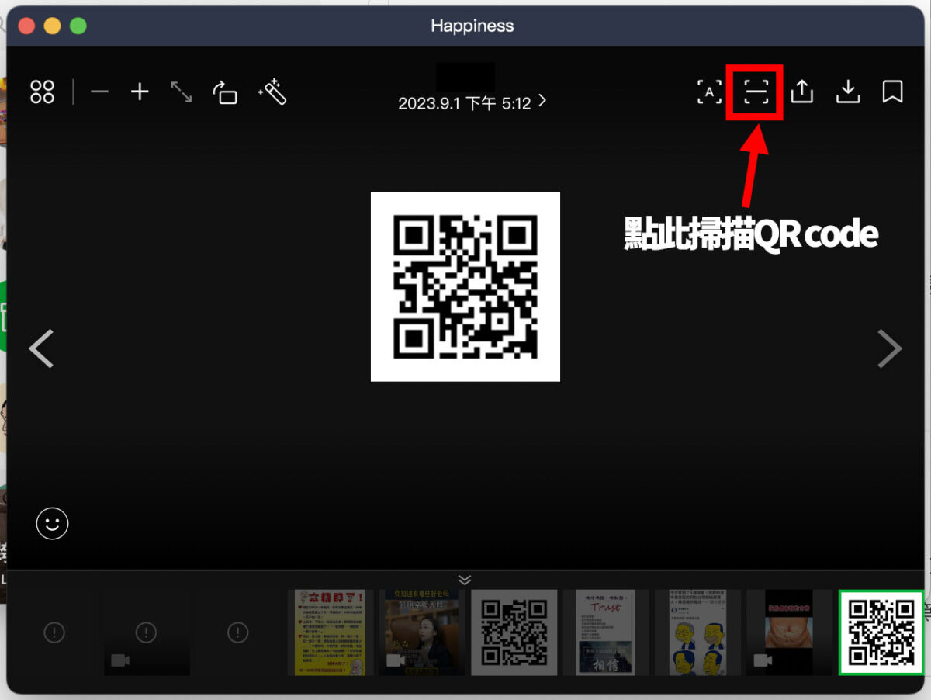Click the date text 2023.9.1 下午 5:12
Viewport: 931px width, 700px height.
point(465,102)
